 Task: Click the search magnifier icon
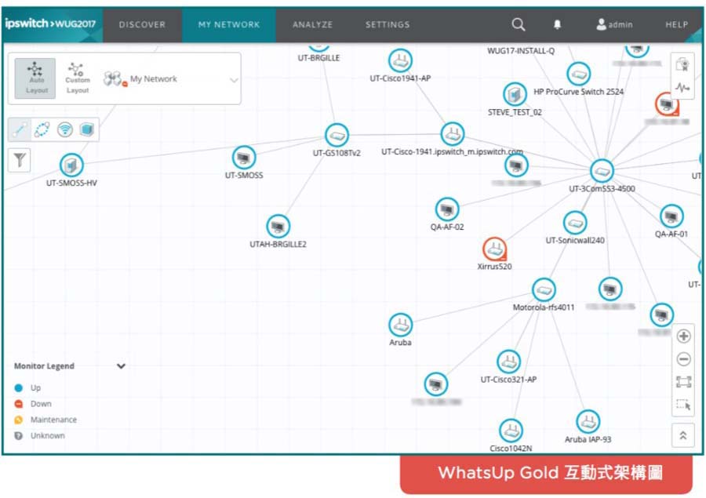(x=519, y=24)
